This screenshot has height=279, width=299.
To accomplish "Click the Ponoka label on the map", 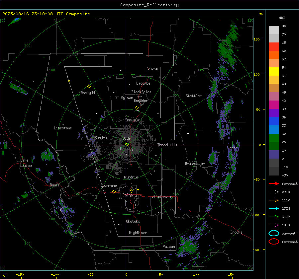I will [151, 68].
